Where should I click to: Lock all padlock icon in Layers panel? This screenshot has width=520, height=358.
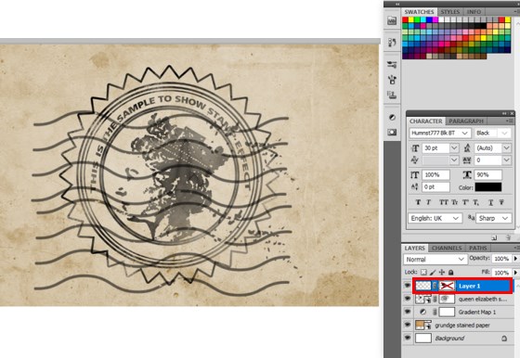coord(450,273)
